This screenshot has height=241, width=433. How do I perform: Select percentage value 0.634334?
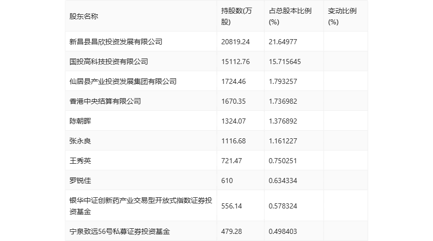click(x=283, y=180)
